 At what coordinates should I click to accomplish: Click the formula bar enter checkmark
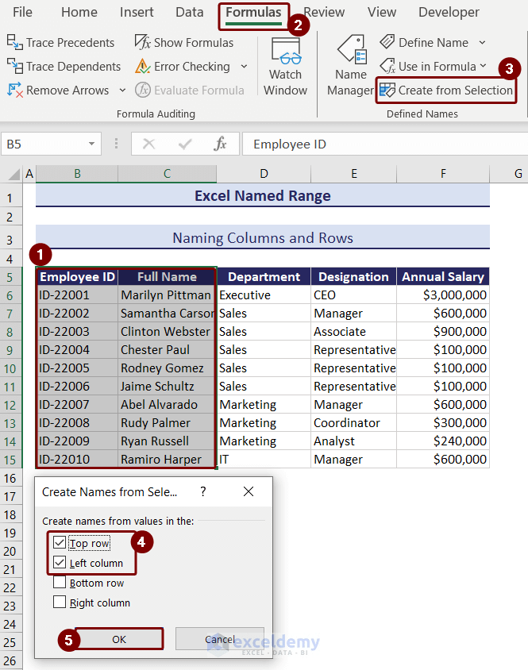[185, 144]
